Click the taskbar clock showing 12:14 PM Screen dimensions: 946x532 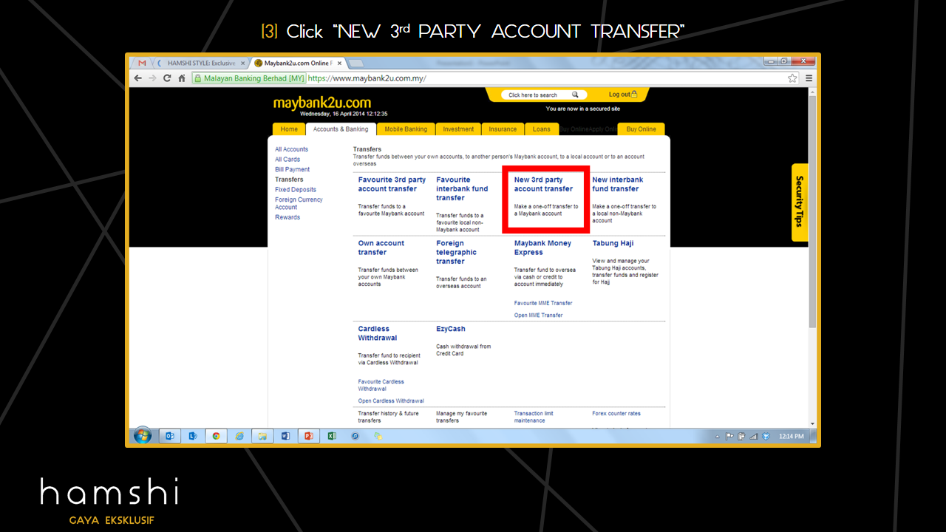click(x=791, y=437)
